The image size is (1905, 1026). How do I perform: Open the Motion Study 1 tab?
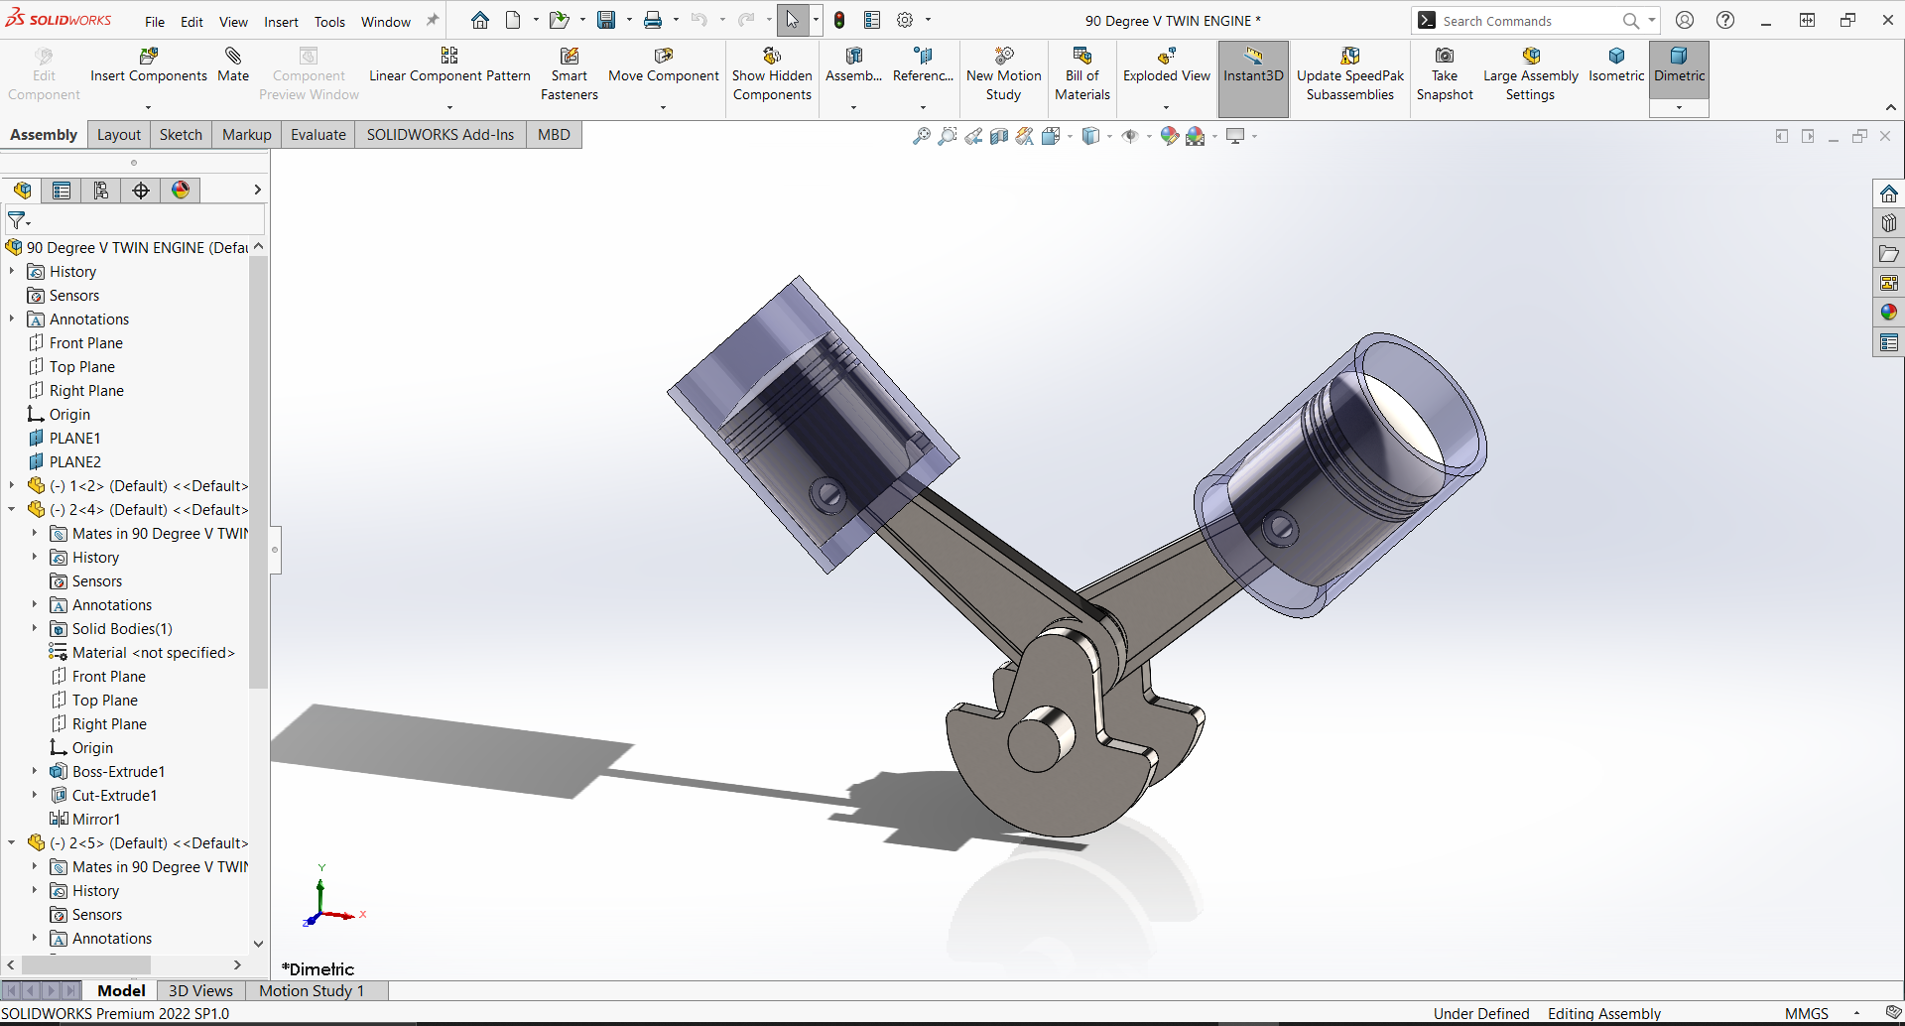[x=312, y=990]
